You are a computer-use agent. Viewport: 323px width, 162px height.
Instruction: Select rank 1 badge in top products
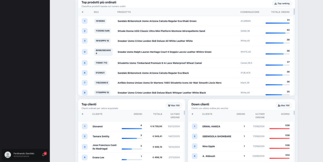85,21
